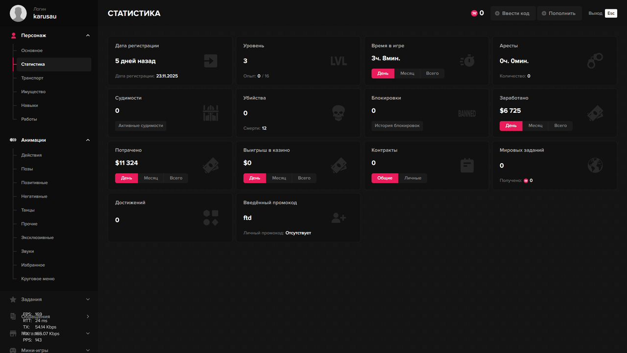Expand the Обращения section
627x353 pixels.
(x=88, y=317)
